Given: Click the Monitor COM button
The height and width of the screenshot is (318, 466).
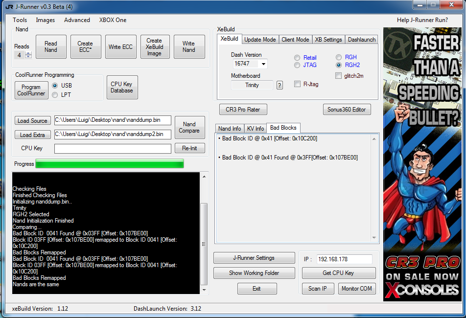Looking at the screenshot, I should coord(357,289).
